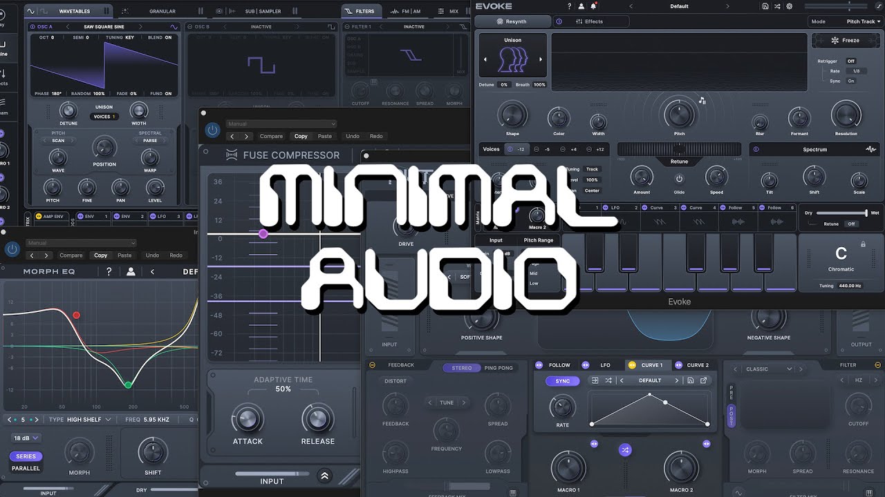This screenshot has width=885, height=497.
Task: Randomize with Evoke header shuffle icon
Action: [777, 6]
